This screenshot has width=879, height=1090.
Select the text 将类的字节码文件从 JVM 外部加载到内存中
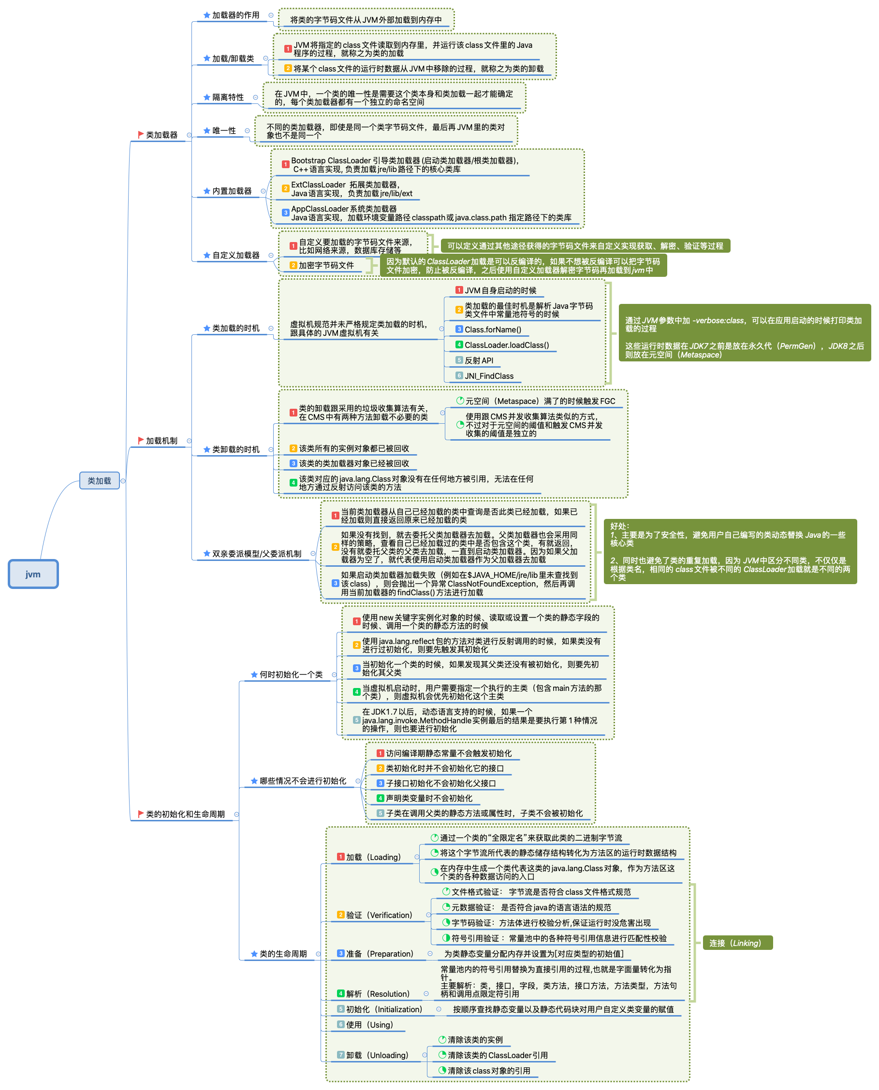point(366,20)
